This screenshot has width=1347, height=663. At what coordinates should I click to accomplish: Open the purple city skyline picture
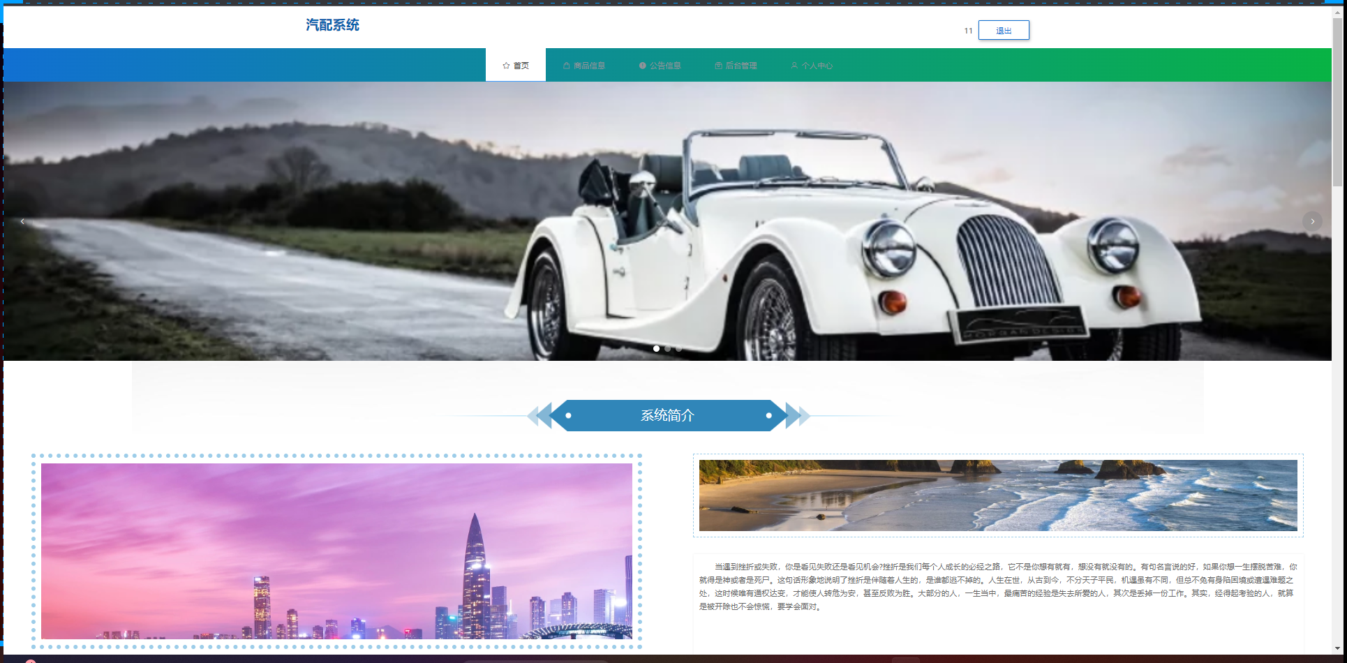click(336, 551)
